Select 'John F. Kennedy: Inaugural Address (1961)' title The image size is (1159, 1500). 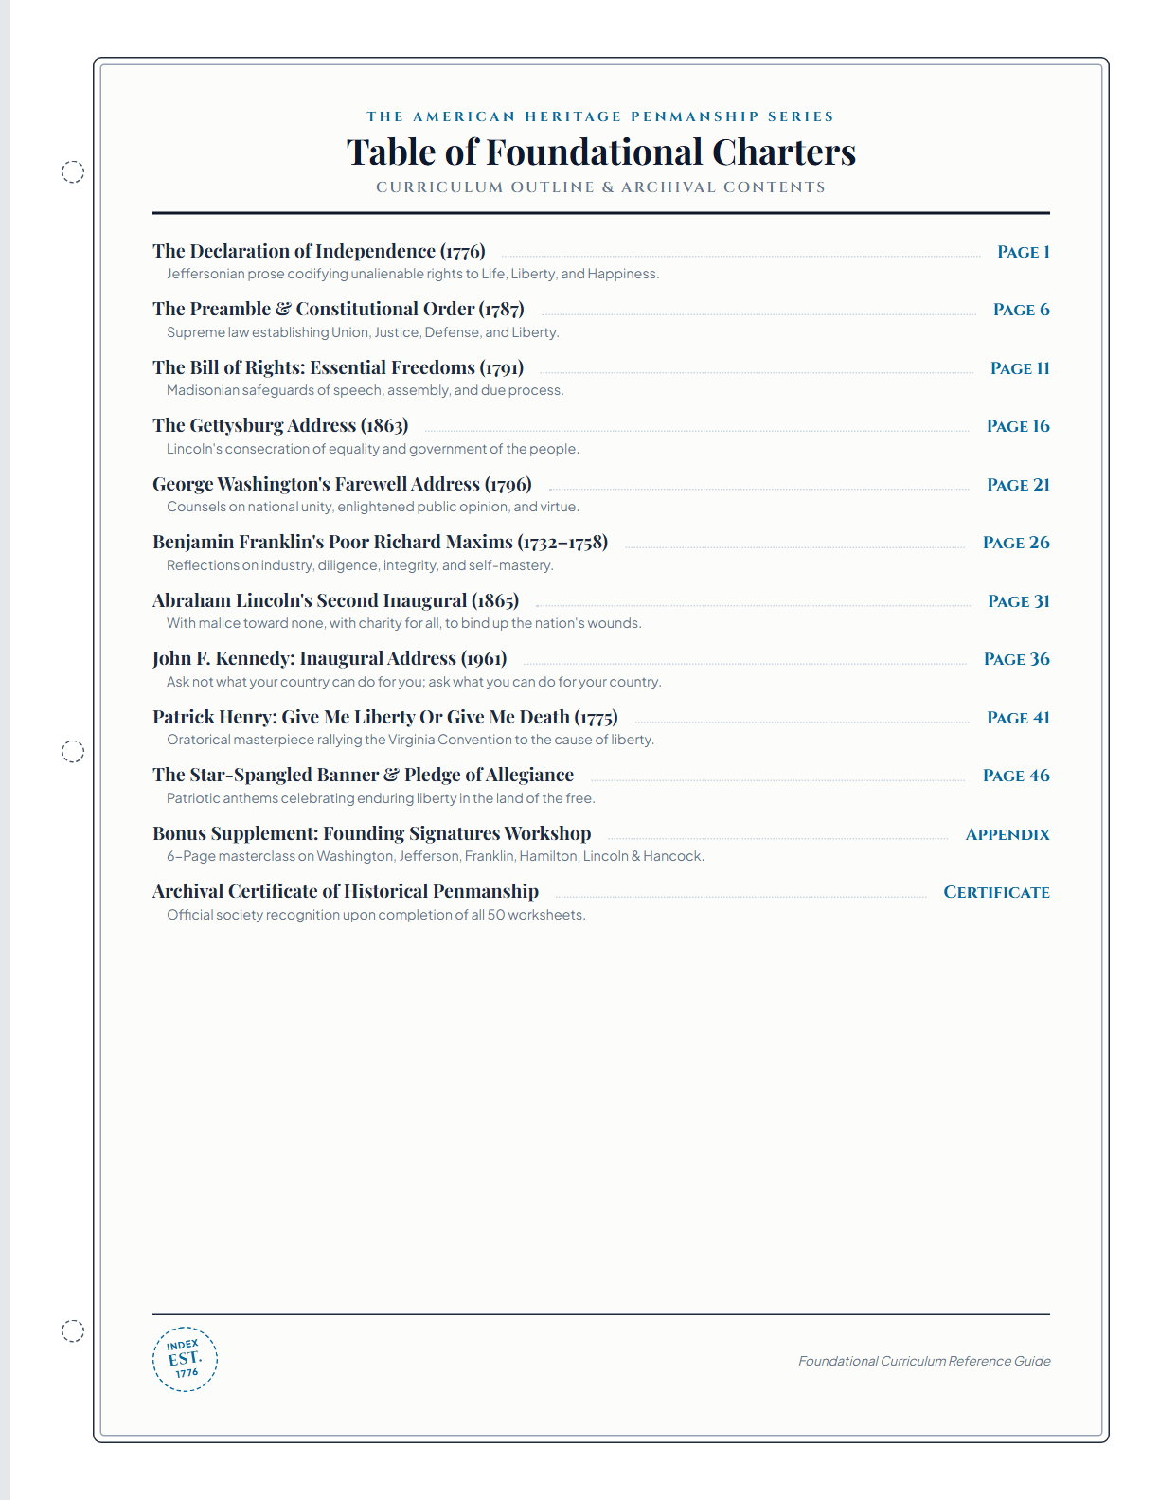[x=330, y=658]
